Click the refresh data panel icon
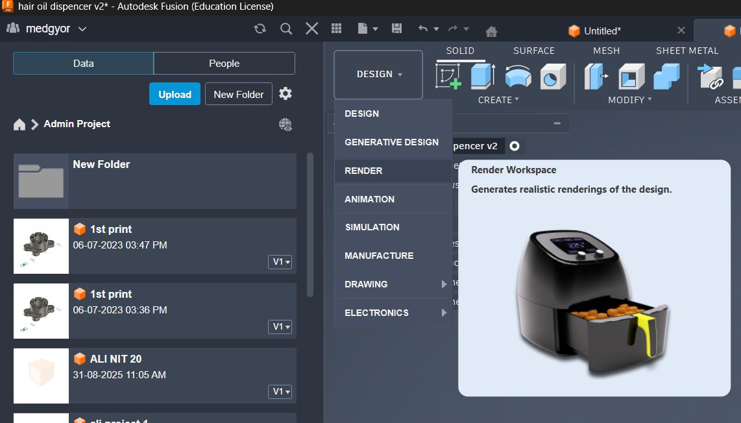 [260, 29]
